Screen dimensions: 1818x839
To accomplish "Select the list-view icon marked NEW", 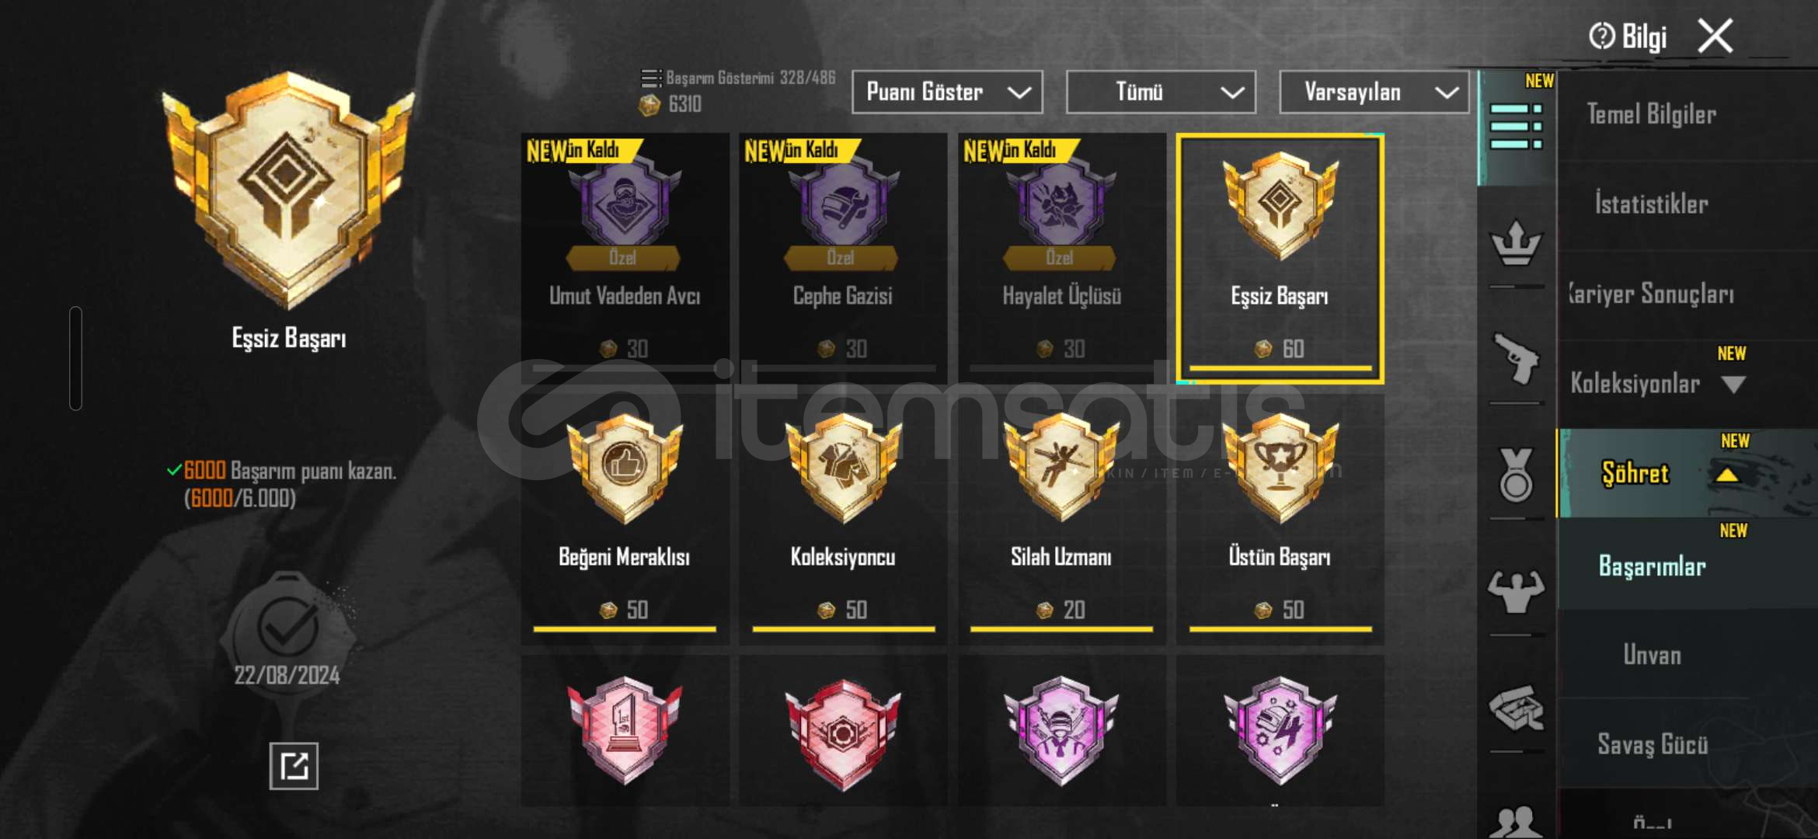I will pos(1516,127).
